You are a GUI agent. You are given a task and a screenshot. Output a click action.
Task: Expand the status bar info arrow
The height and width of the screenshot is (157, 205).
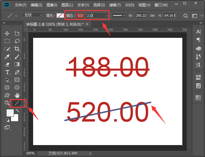[90, 153]
